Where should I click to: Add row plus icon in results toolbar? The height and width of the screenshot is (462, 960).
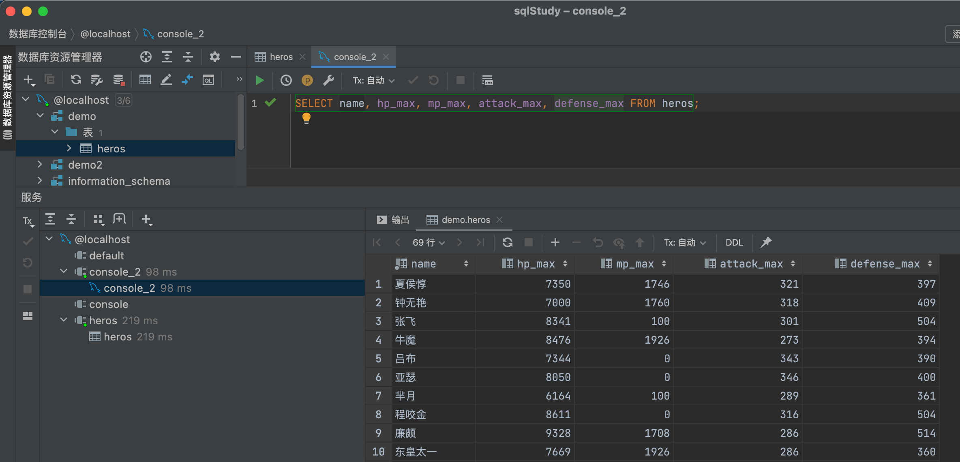coord(555,242)
